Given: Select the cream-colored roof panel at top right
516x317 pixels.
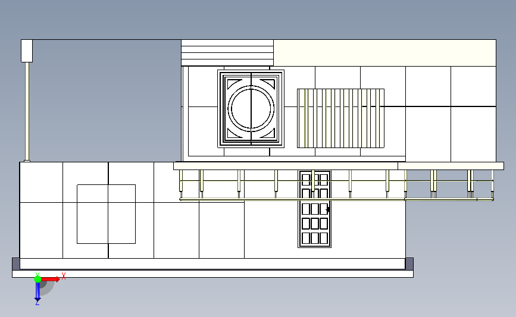Looking at the screenshot, I should 384,53.
